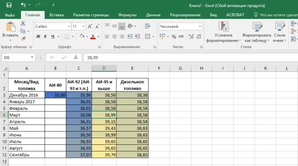Toggle wrap text in cell
This screenshot has width=298, height=166.
pos(148,26)
